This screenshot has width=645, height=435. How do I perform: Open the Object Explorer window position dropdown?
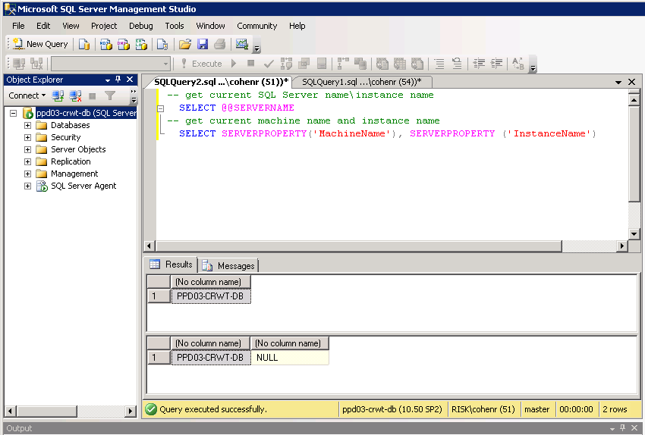click(x=108, y=80)
